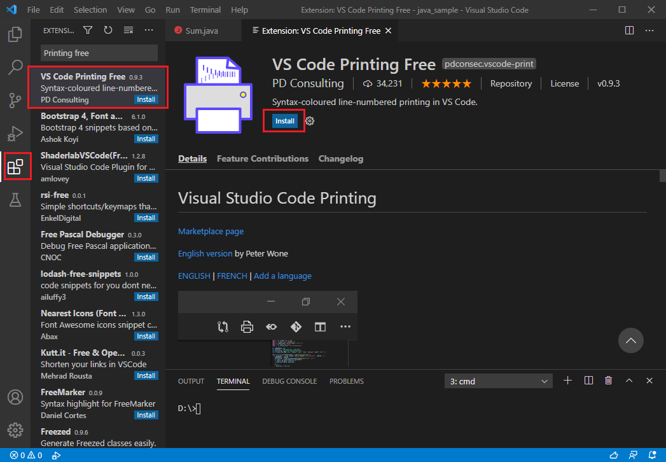Image resolution: width=666 pixels, height=462 pixels.
Task: Open the License link
Action: tap(564, 84)
